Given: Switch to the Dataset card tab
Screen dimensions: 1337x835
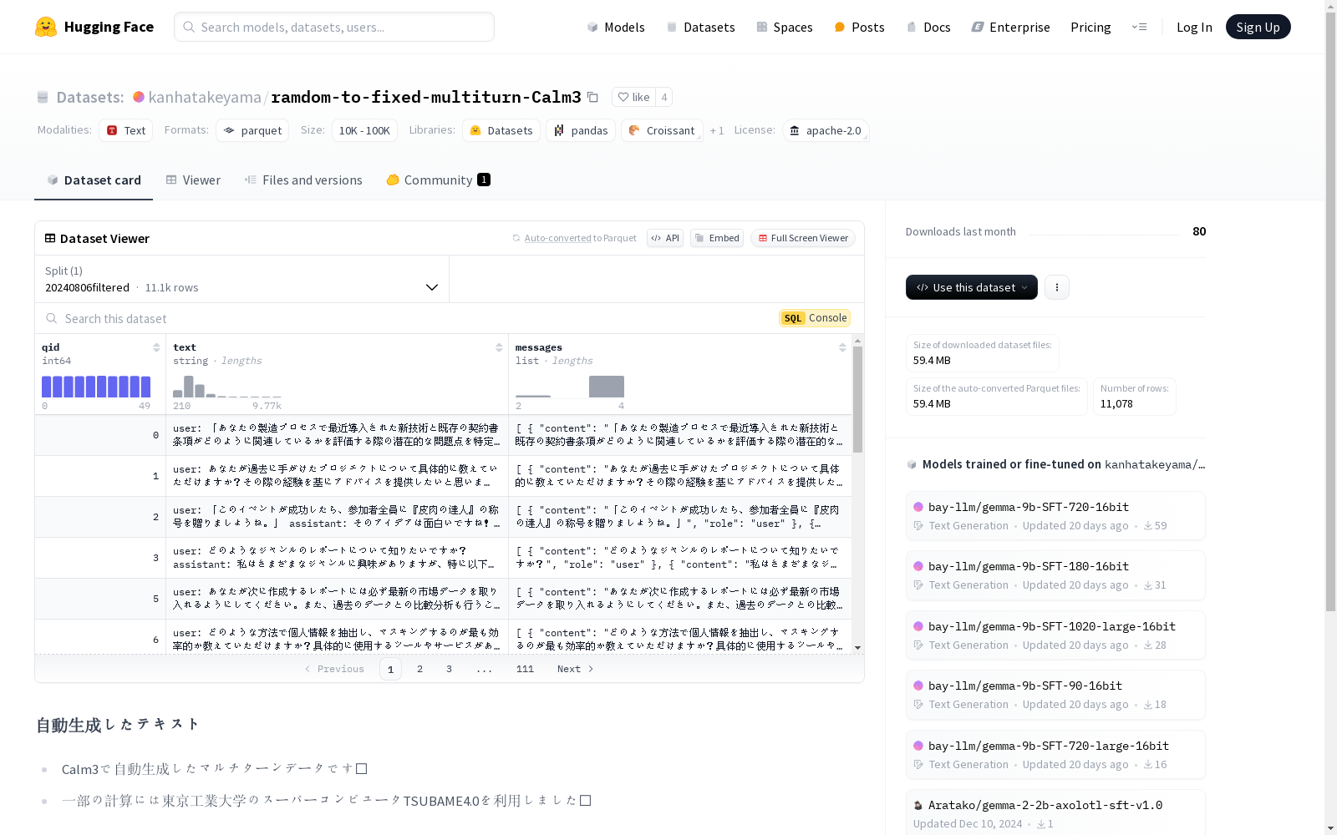Looking at the screenshot, I should [x=94, y=180].
